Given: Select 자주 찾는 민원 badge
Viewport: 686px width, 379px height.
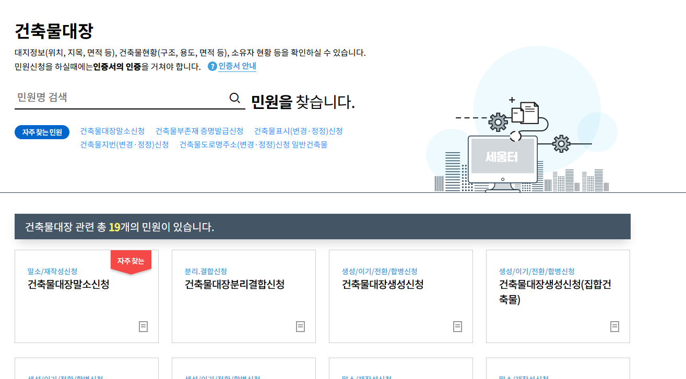Looking at the screenshot, I should [42, 132].
